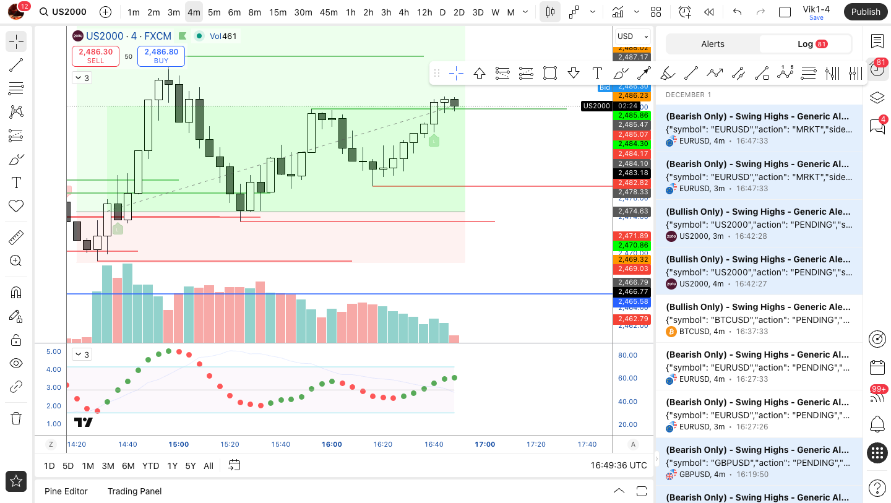
Task: Click the SELL 2,486.30 button
Action: (95, 56)
